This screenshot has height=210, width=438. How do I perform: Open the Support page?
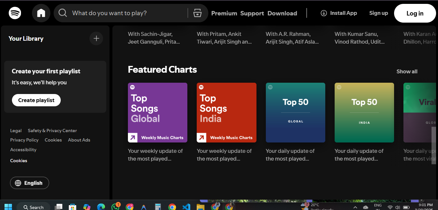pyautogui.click(x=252, y=13)
